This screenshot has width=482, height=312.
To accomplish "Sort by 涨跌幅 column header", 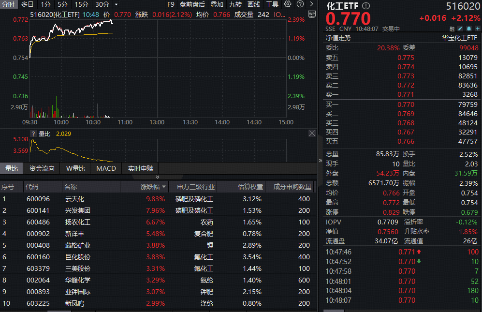I will (153, 187).
